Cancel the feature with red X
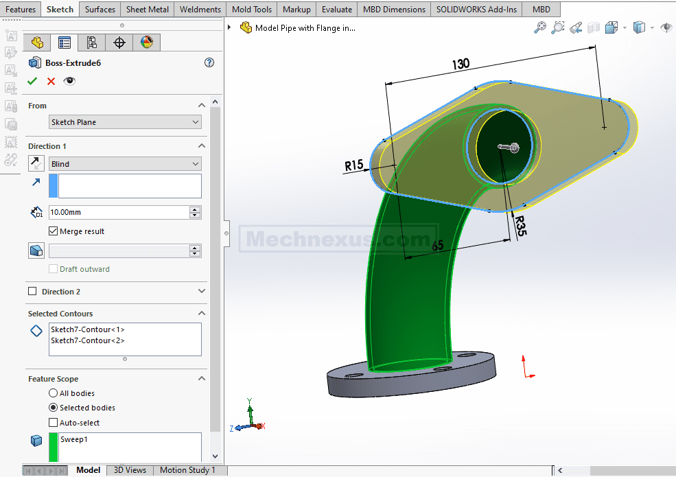This screenshot has width=676, height=477. 51,81
